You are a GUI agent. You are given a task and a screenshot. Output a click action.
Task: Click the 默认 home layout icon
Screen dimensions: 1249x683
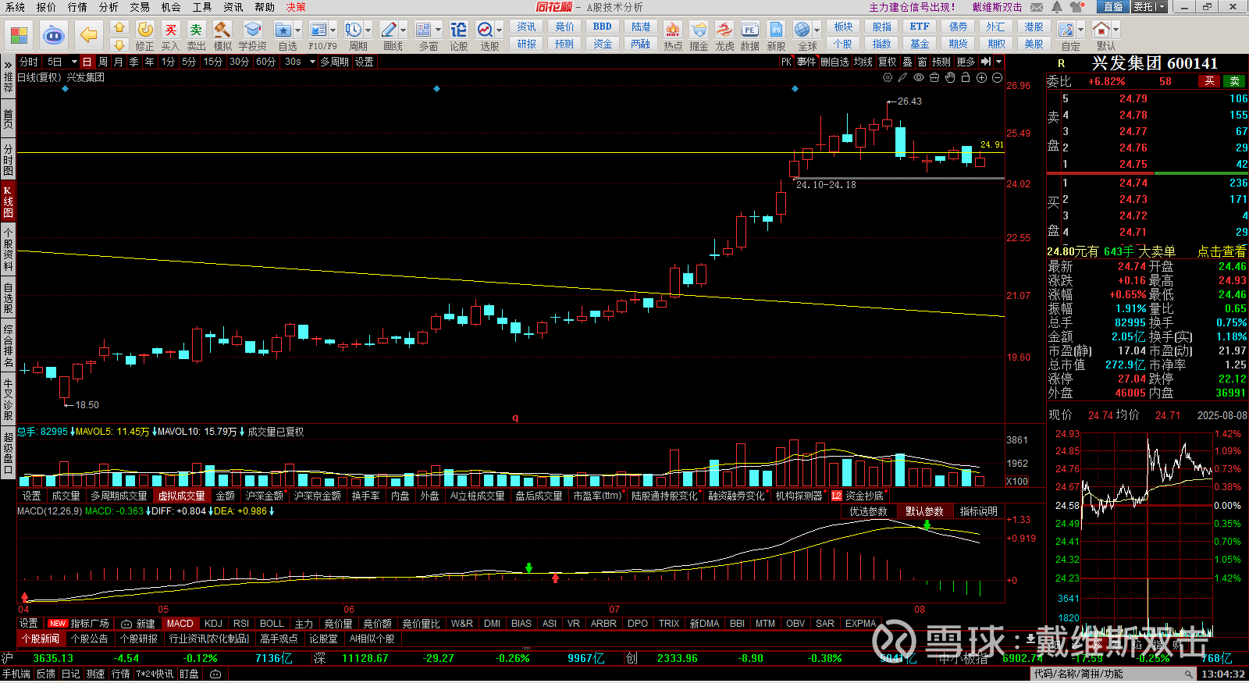click(x=1101, y=30)
